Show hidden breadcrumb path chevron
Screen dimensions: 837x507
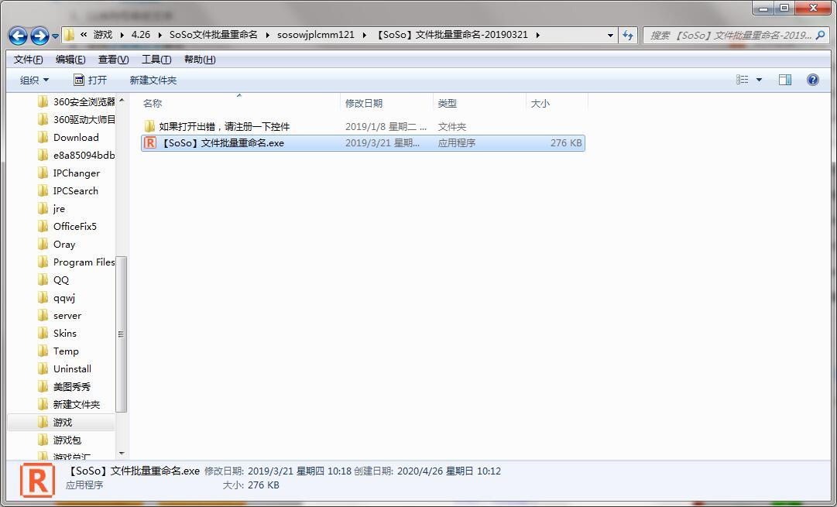pyautogui.click(x=84, y=35)
